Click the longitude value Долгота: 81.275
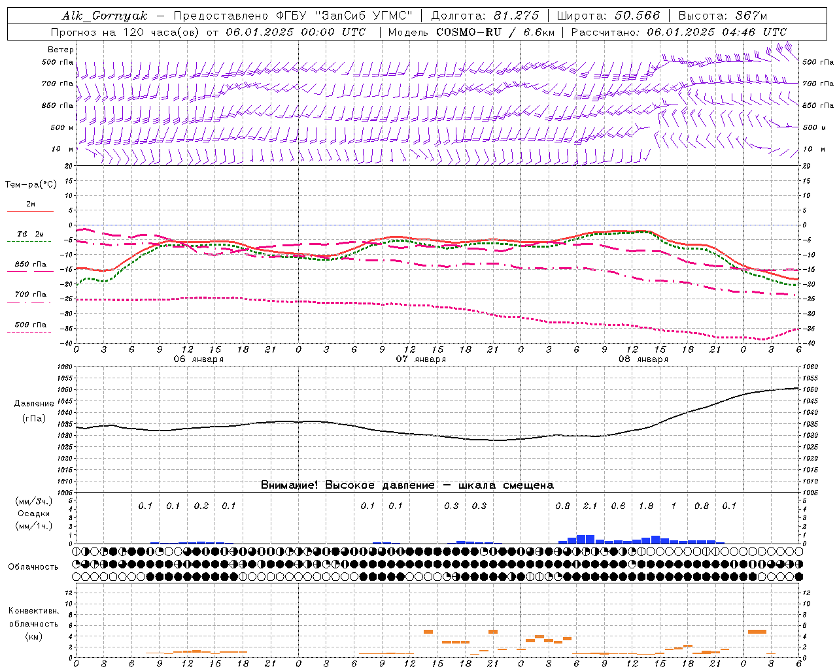The image size is (837, 669). point(485,16)
